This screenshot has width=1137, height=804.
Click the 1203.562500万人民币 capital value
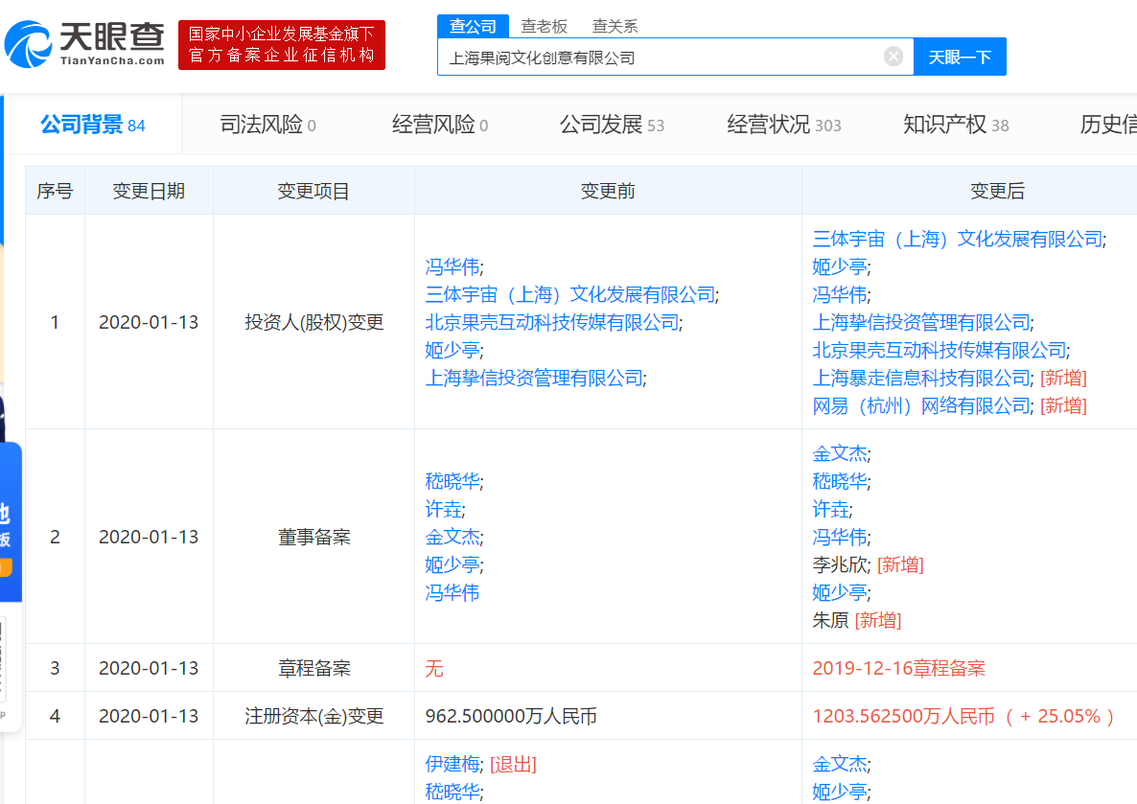[x=903, y=716]
